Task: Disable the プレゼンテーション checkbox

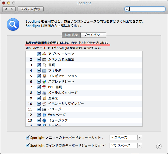Action: point(39,76)
